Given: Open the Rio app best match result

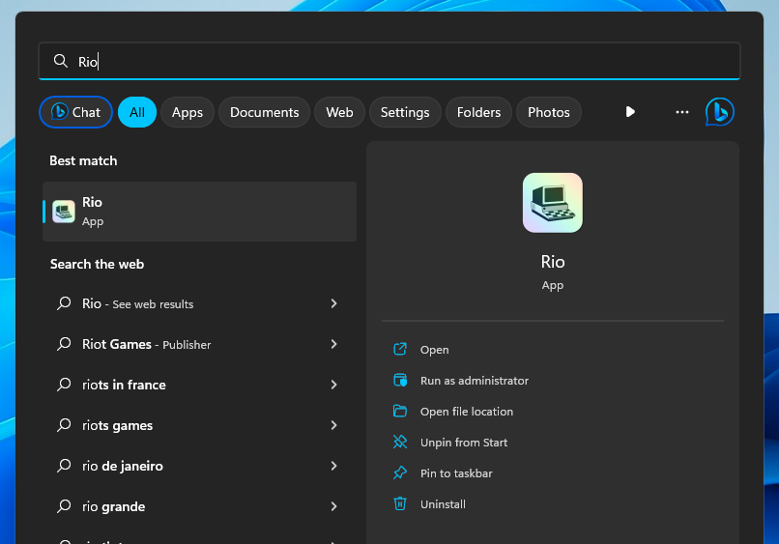Looking at the screenshot, I should point(200,212).
